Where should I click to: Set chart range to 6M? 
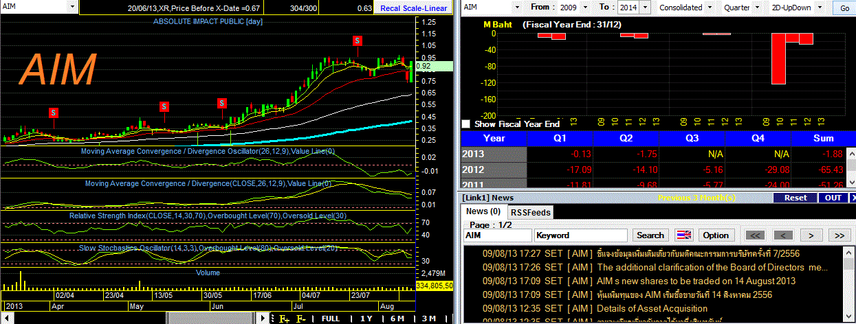[x=397, y=319]
